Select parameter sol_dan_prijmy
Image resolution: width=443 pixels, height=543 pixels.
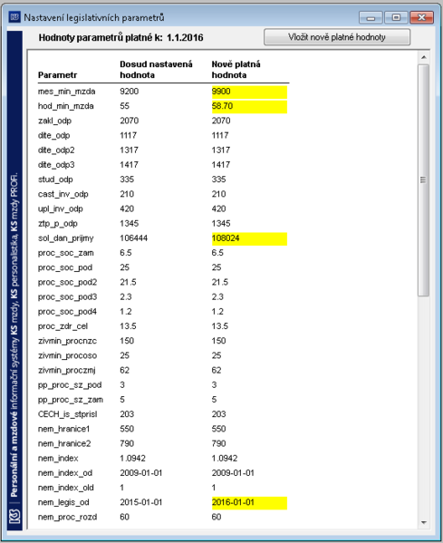pos(66,238)
